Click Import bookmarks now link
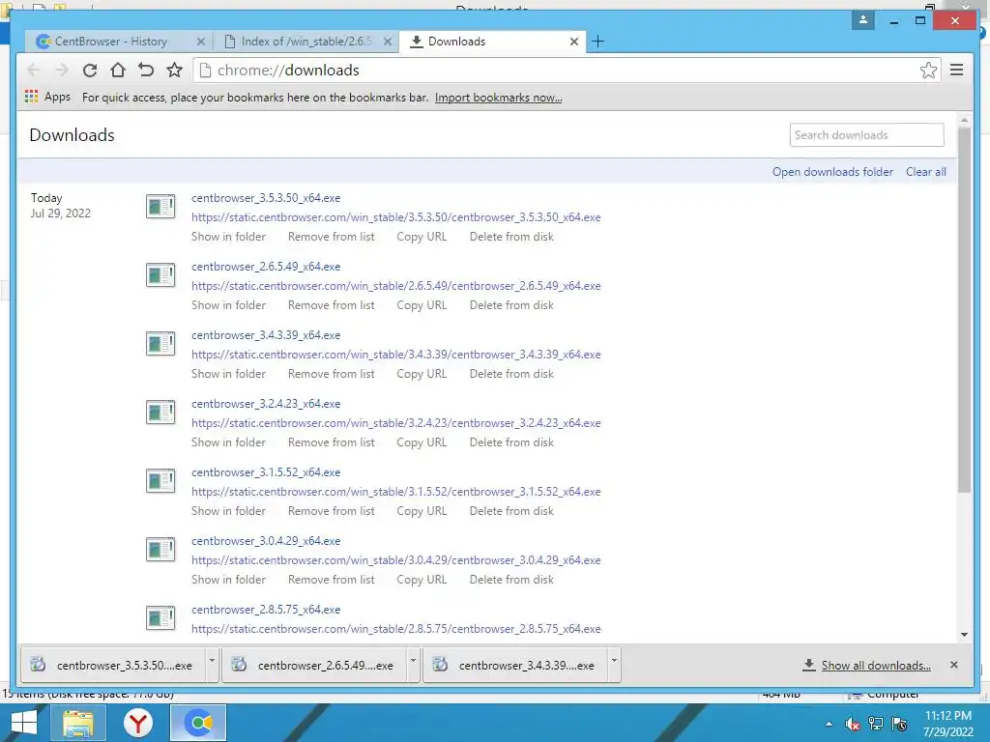The image size is (990, 742). 498,98
